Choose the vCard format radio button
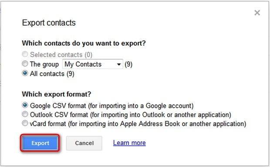 [x=25, y=123]
